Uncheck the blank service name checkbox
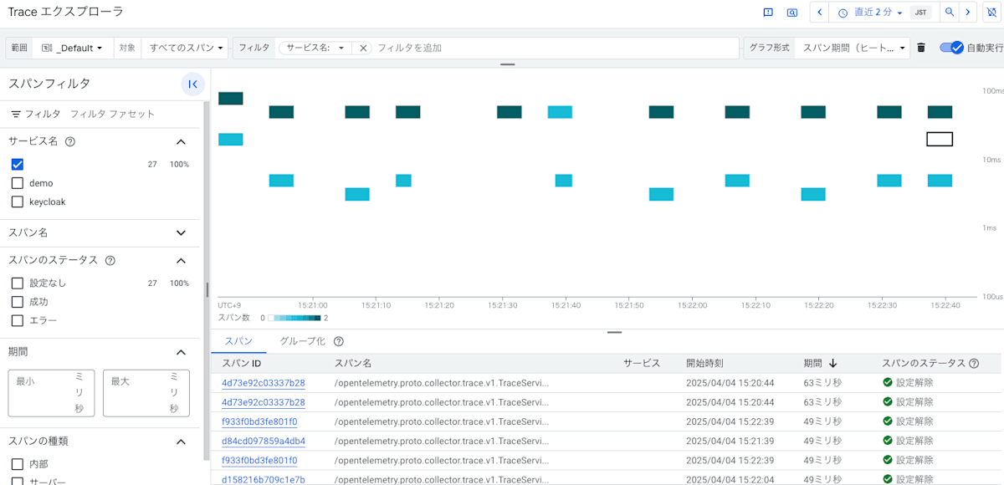Screen dimensions: 1004x485 click(18, 165)
